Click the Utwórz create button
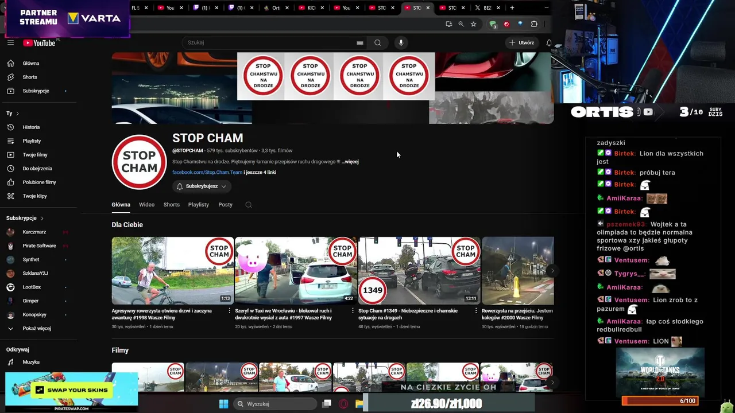This screenshot has width=735, height=413. [x=521, y=42]
